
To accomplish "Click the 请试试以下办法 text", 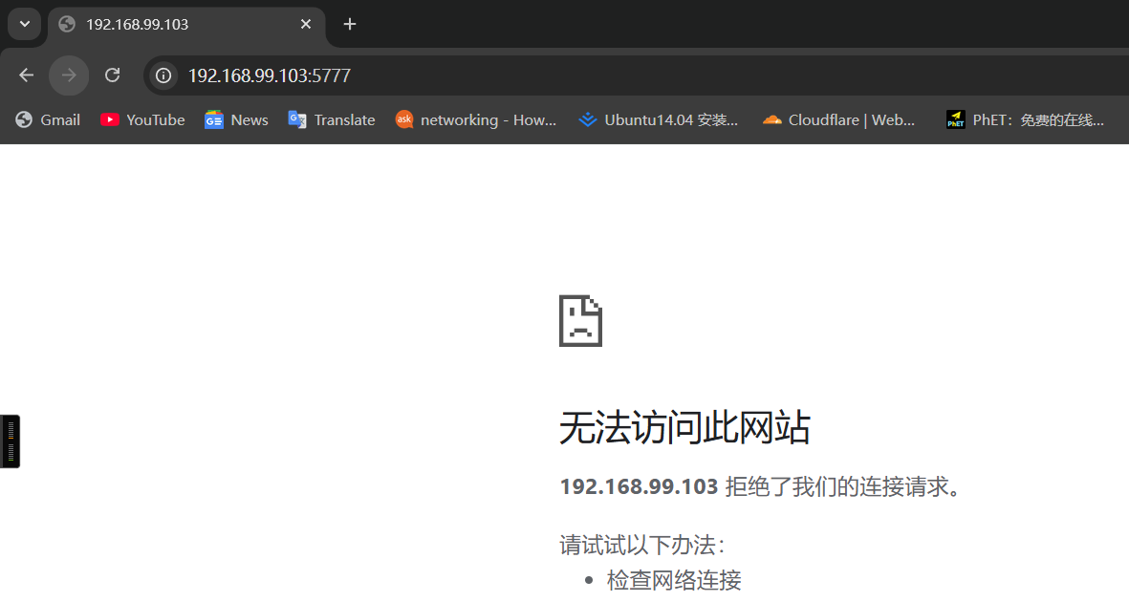I will click(641, 545).
